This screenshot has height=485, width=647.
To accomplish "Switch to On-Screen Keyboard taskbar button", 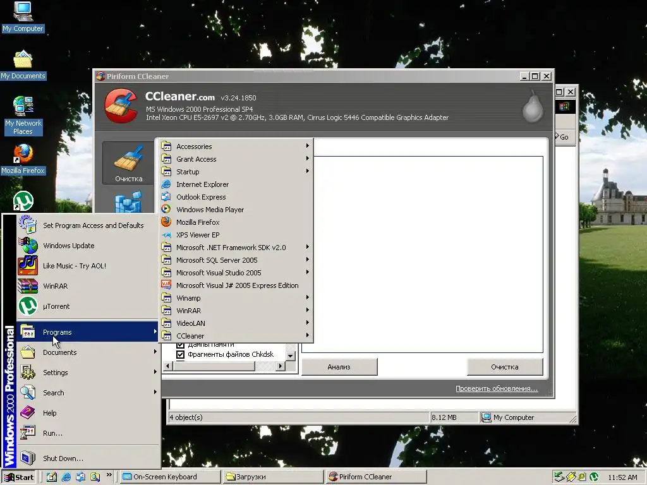I will click(170, 477).
